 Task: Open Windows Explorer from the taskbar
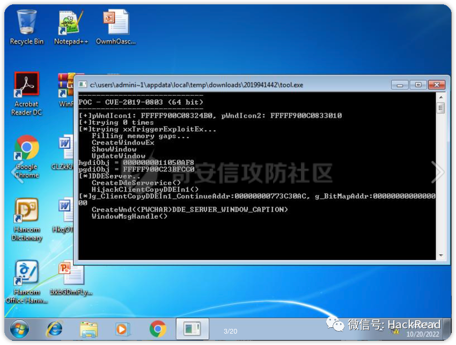click(x=89, y=329)
